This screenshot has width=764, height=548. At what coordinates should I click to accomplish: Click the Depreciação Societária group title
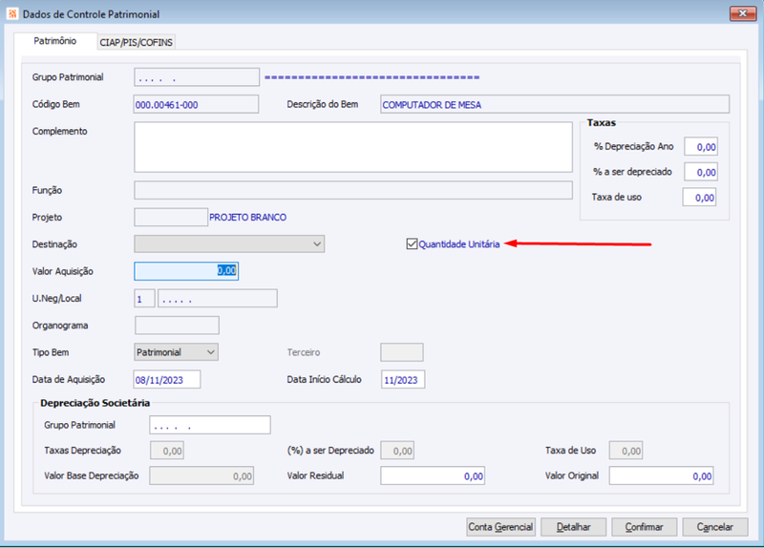click(95, 403)
